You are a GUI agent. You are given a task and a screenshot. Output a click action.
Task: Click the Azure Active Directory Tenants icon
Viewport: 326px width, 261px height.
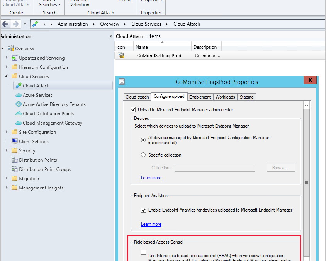19,104
